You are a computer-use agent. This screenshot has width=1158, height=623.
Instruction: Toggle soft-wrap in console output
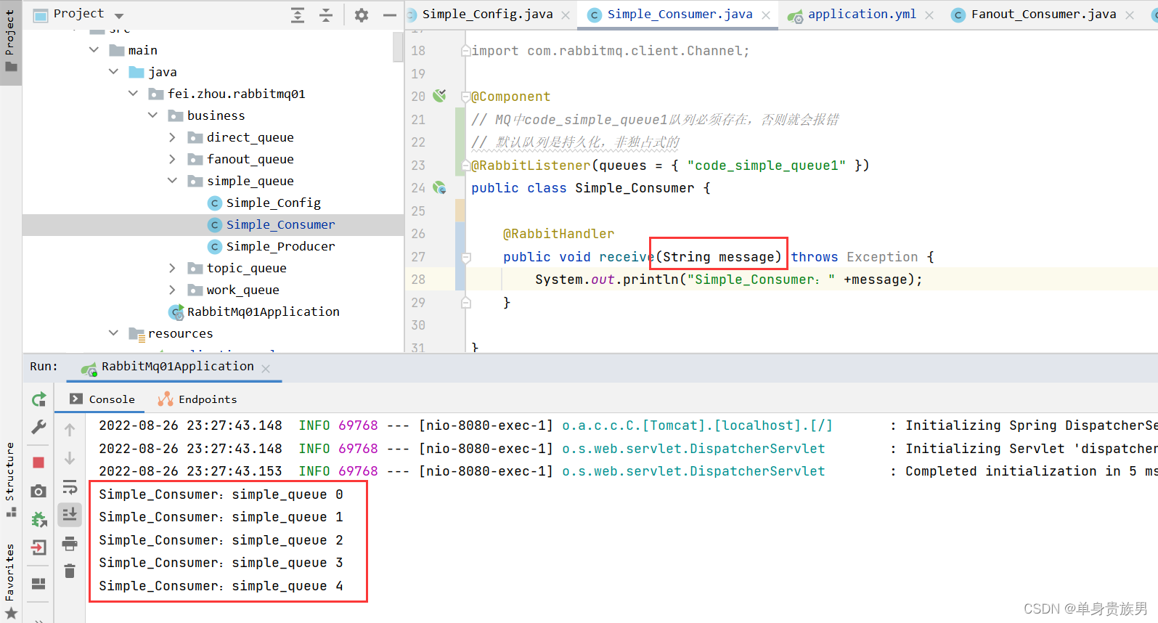pyautogui.click(x=70, y=486)
